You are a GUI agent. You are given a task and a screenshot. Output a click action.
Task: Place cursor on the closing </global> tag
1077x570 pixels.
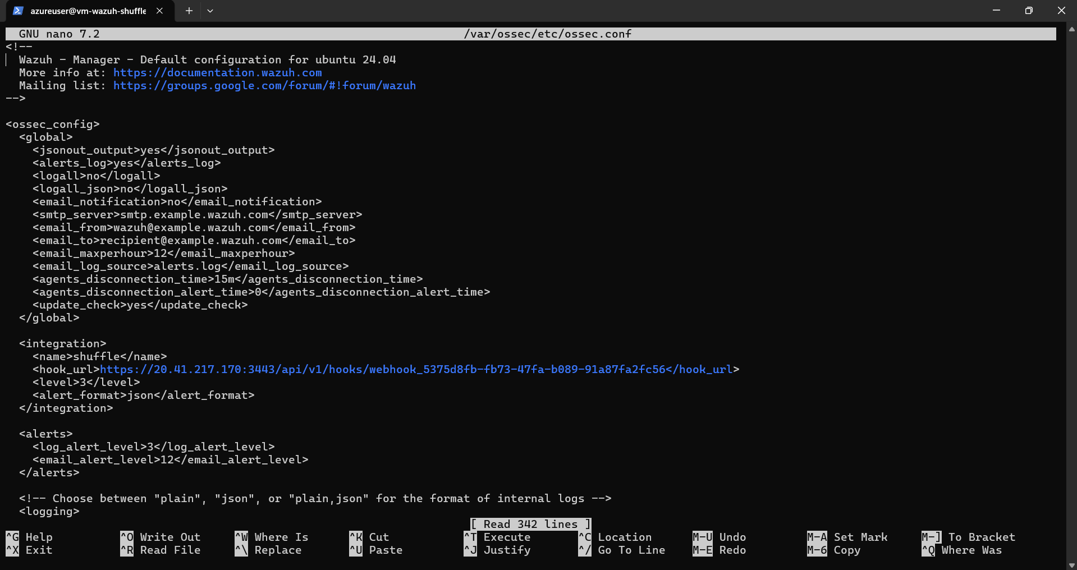pos(49,318)
